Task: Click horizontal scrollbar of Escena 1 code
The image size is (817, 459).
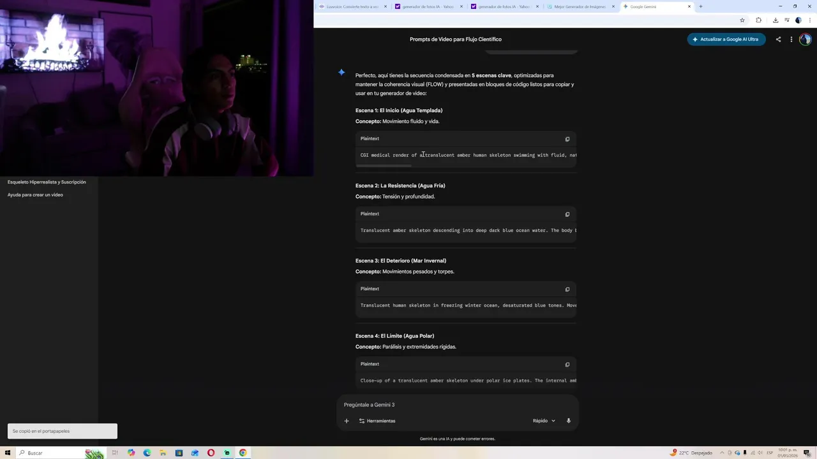Action: tap(384, 166)
